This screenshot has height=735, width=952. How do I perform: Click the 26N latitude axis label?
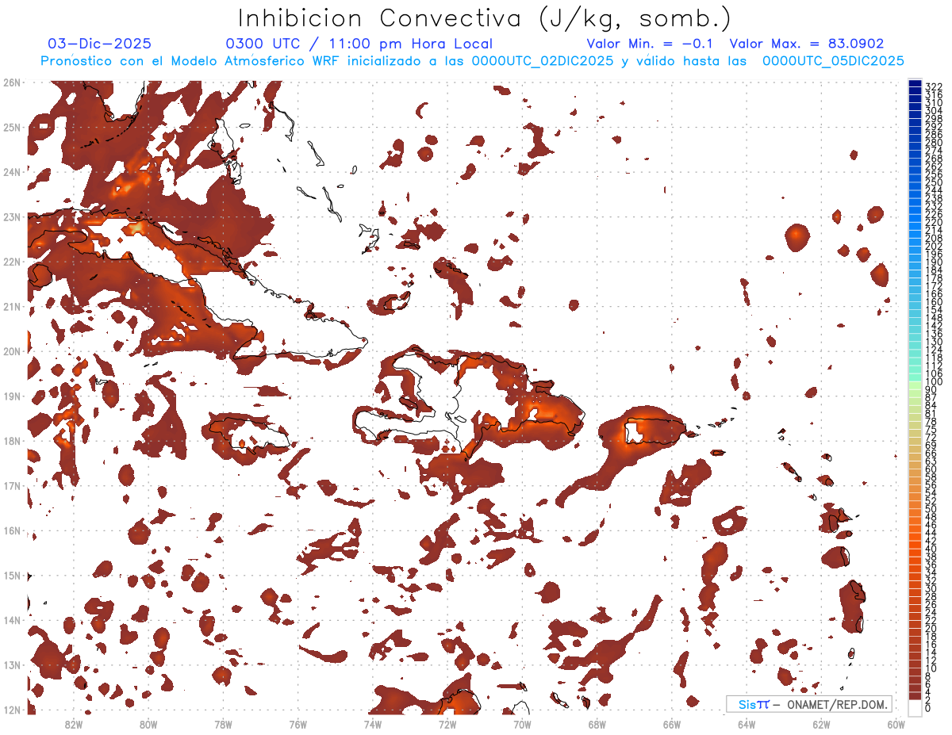[x=12, y=82]
